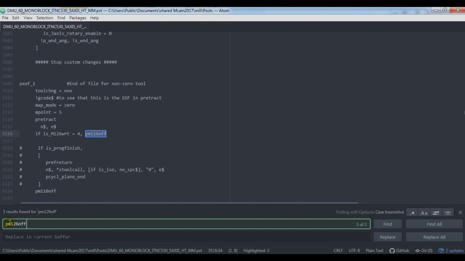Change the CRLF line ending setting
This screenshot has width=465, height=261.
point(338,250)
